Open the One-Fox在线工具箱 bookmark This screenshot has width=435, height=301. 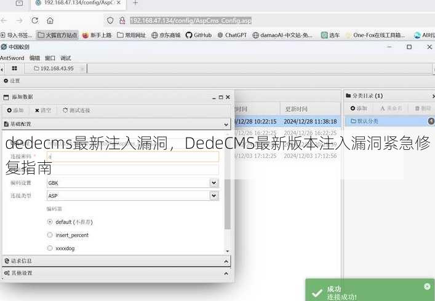click(375, 35)
